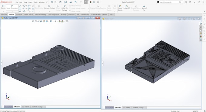206x112 pixels.
Task: Select the Smart Dimension tool
Action: pos(12,7)
